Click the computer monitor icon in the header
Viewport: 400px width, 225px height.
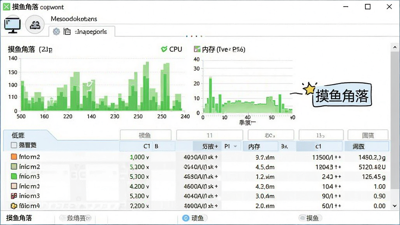[x=12, y=25]
